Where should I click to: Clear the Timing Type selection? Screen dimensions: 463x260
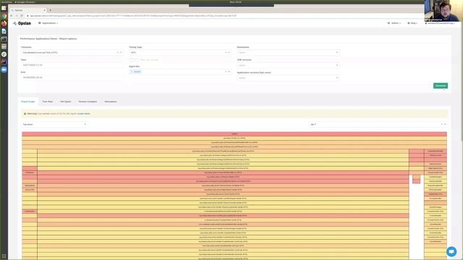click(x=226, y=53)
